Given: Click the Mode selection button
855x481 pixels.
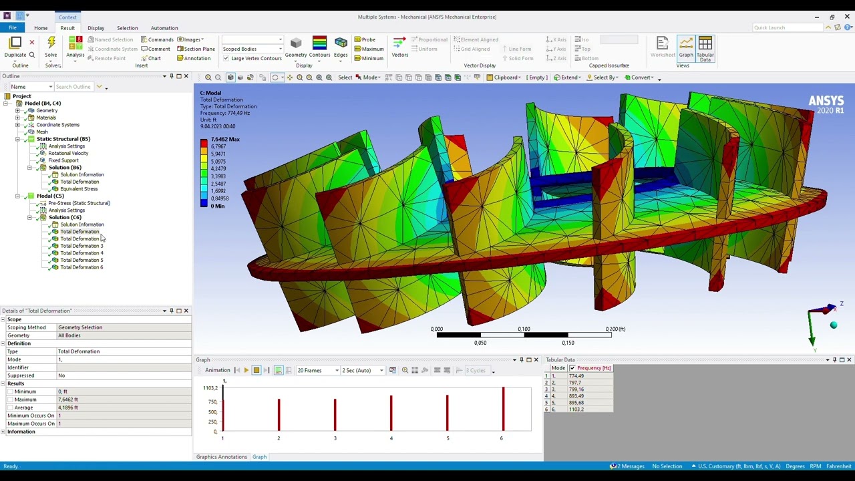Looking at the screenshot, I should (x=369, y=77).
